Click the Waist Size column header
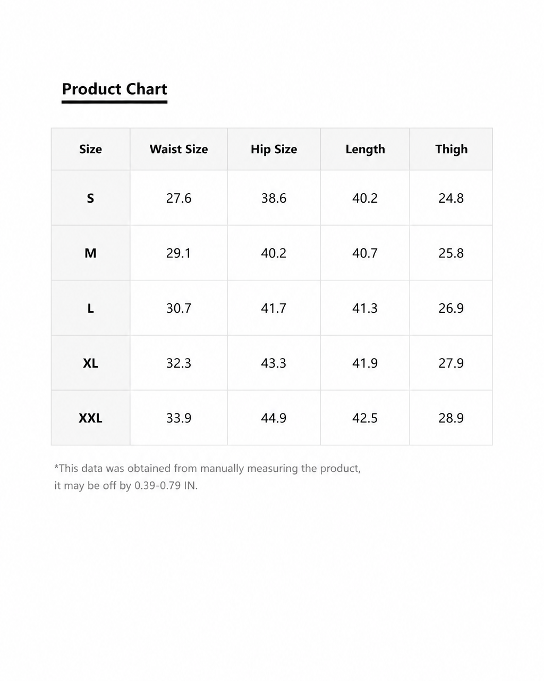544x681 pixels. pyautogui.click(x=178, y=150)
